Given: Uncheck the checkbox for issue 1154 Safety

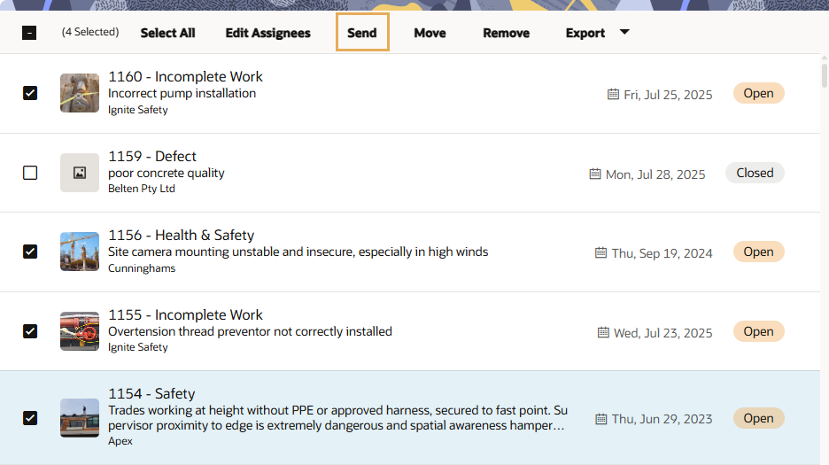Looking at the screenshot, I should pos(30,418).
